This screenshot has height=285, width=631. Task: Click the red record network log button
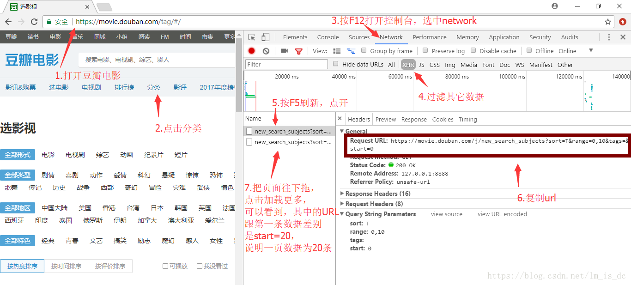252,51
